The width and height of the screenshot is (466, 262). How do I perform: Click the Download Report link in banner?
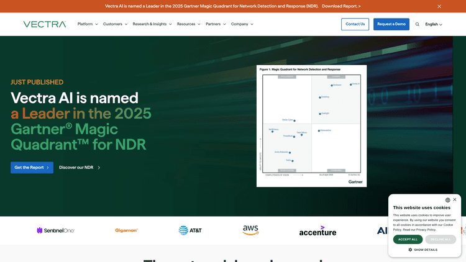tap(341, 6)
